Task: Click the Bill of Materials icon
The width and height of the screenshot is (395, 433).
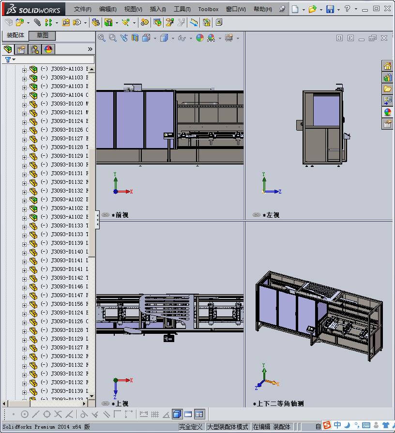Action: point(157,22)
